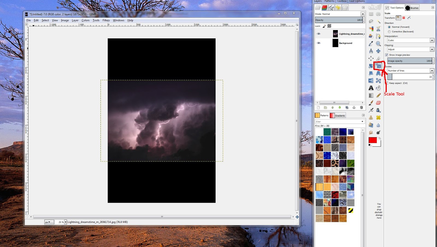Set transform target to path
The width and height of the screenshot is (437, 247).
click(409, 18)
